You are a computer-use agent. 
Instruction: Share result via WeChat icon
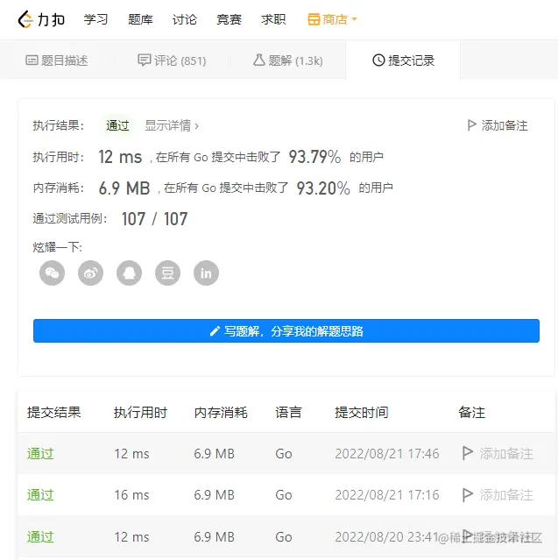tap(53, 273)
